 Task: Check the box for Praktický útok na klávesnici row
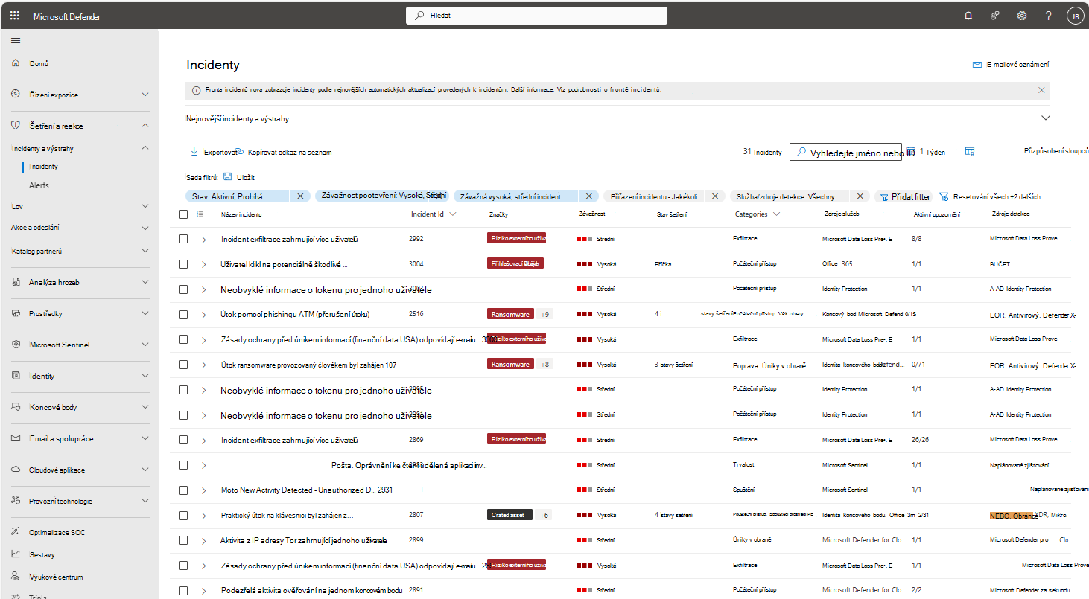point(183,515)
